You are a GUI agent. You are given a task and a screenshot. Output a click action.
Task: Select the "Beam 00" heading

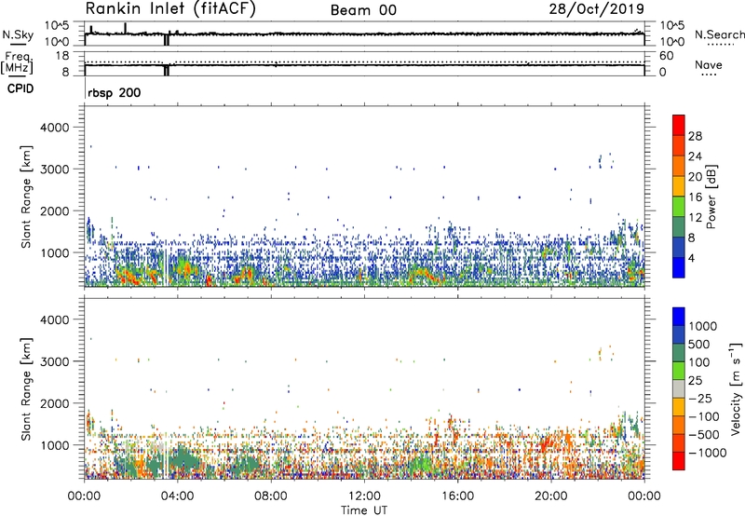[x=363, y=10]
